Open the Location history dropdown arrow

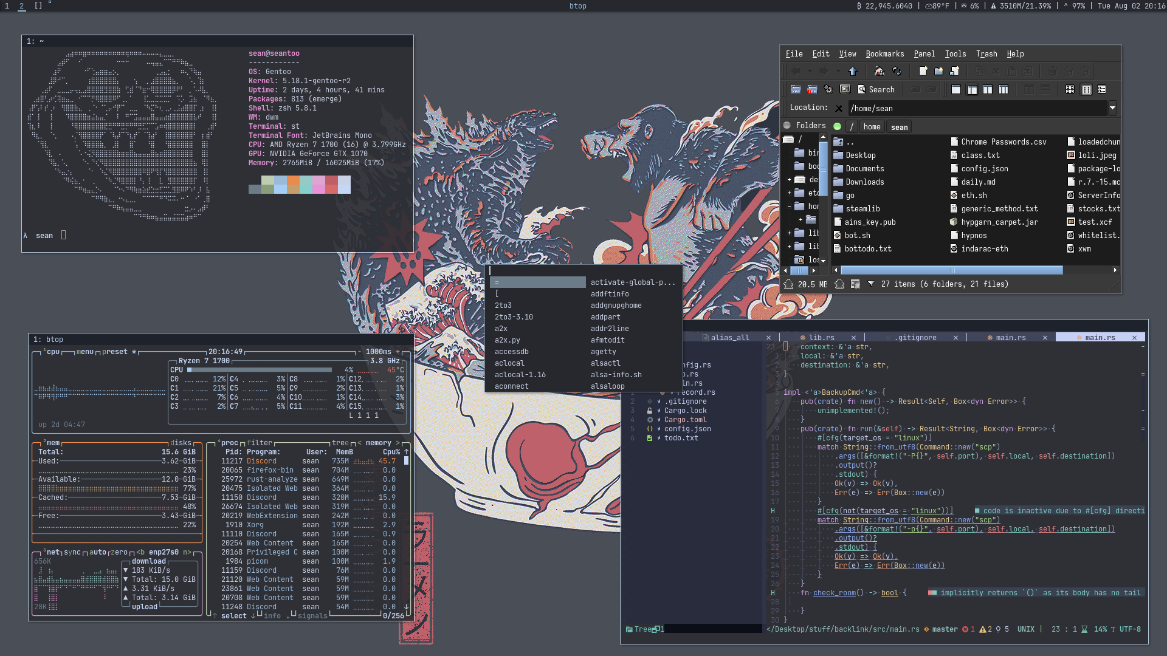click(x=1112, y=108)
